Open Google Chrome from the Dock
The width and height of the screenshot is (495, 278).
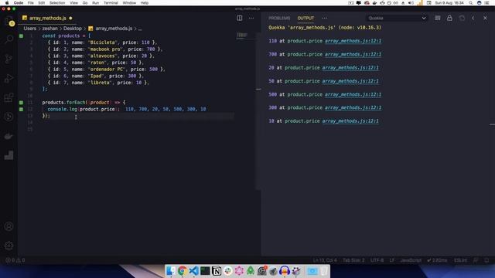pyautogui.click(x=183, y=271)
